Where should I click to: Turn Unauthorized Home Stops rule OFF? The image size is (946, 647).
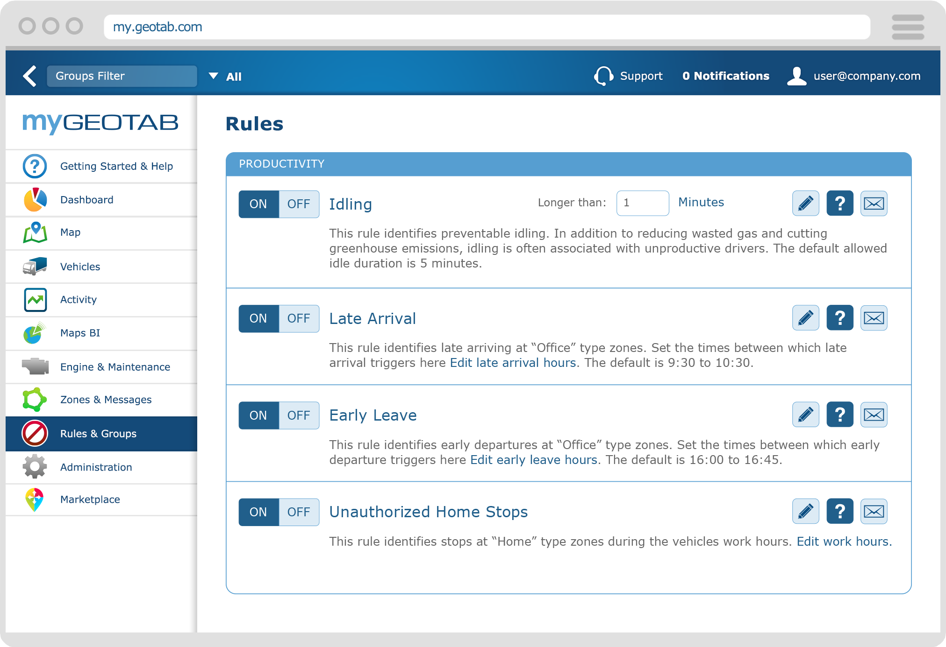click(299, 512)
